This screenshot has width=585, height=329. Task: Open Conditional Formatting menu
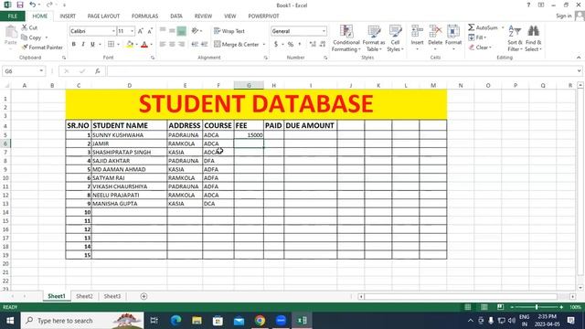[x=346, y=38]
